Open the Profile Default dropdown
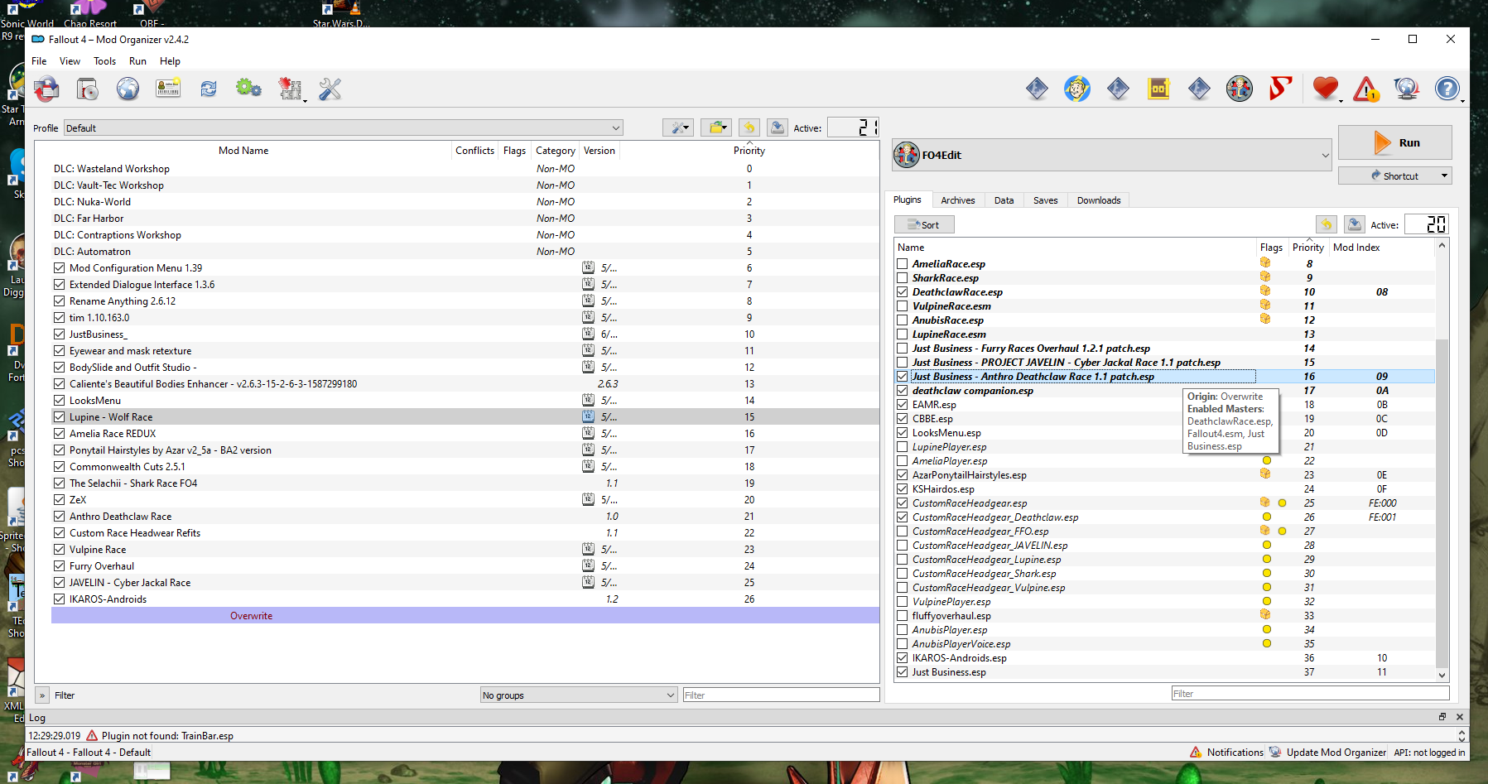 343,127
